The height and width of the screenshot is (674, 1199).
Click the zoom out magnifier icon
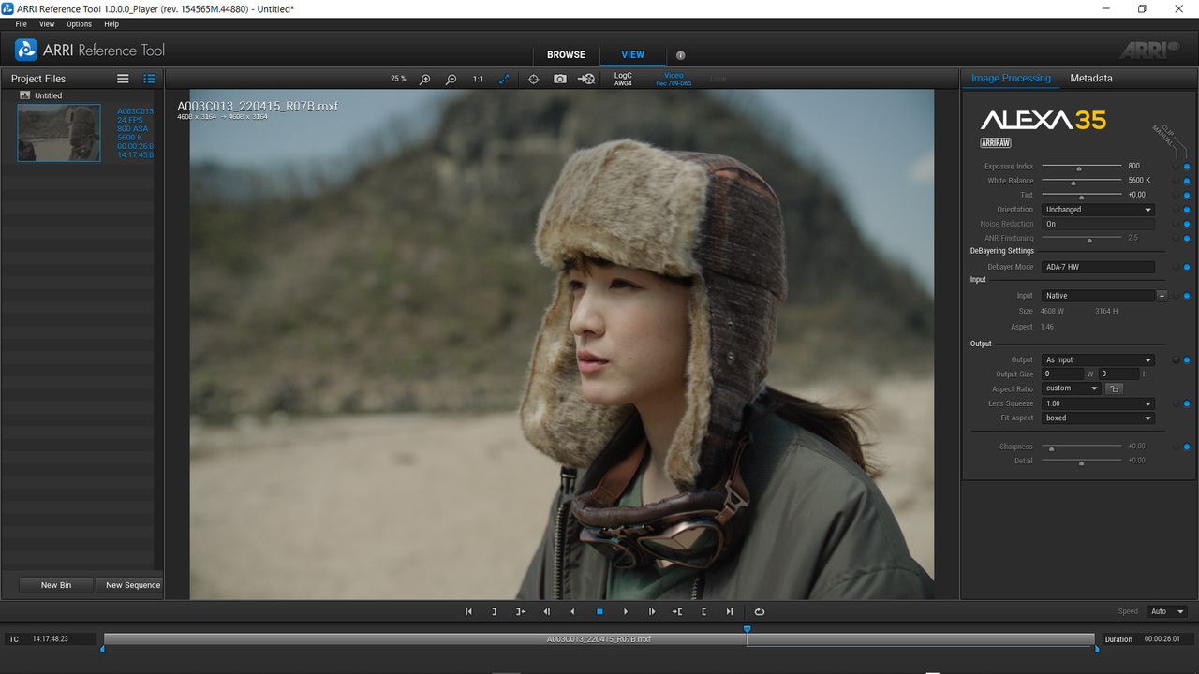pos(451,80)
